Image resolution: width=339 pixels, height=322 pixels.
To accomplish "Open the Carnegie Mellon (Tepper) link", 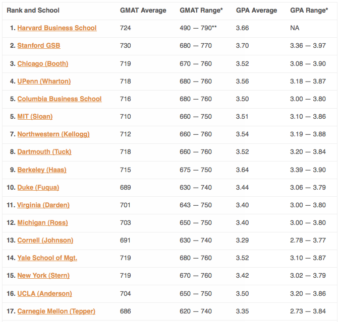I will pyautogui.click(x=56, y=311).
